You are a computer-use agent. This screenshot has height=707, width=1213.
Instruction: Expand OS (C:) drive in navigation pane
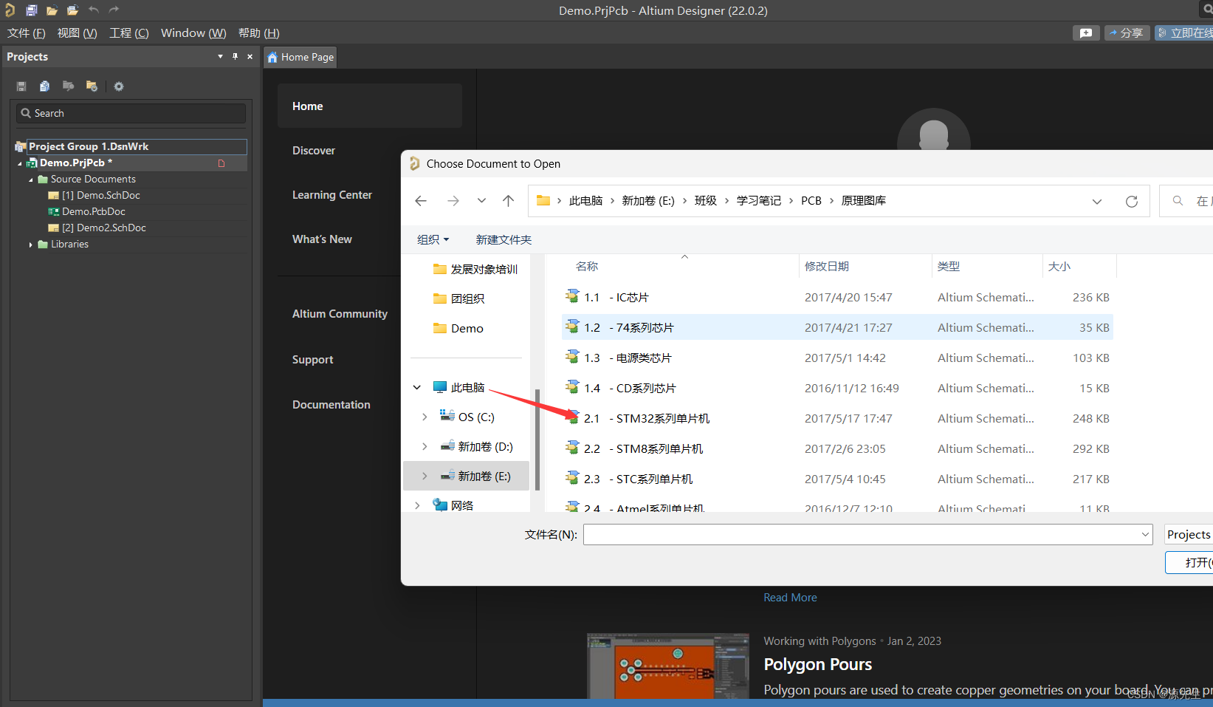tap(425, 417)
